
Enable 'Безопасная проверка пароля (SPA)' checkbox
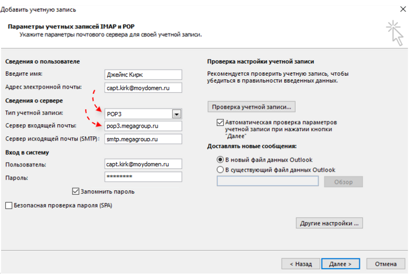pos(9,205)
